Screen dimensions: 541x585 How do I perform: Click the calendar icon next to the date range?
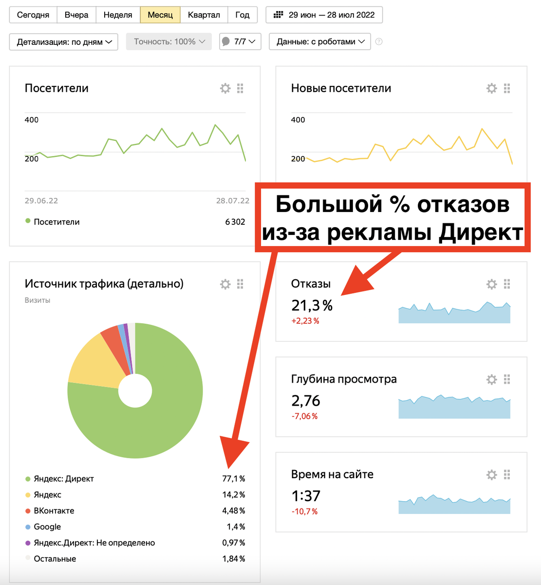tap(278, 15)
